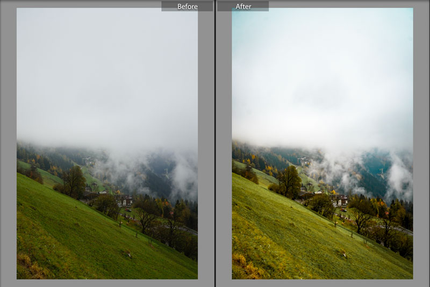Select the After photo preview
Image resolution: width=430 pixels, height=287 pixels.
pos(322,143)
